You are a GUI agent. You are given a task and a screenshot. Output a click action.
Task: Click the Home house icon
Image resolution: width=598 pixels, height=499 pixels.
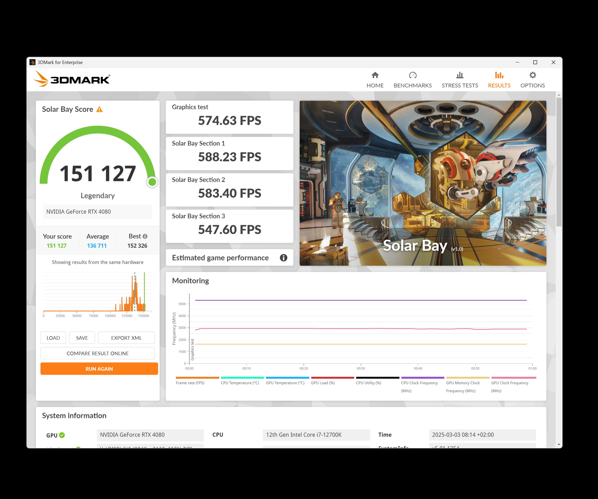click(x=375, y=75)
